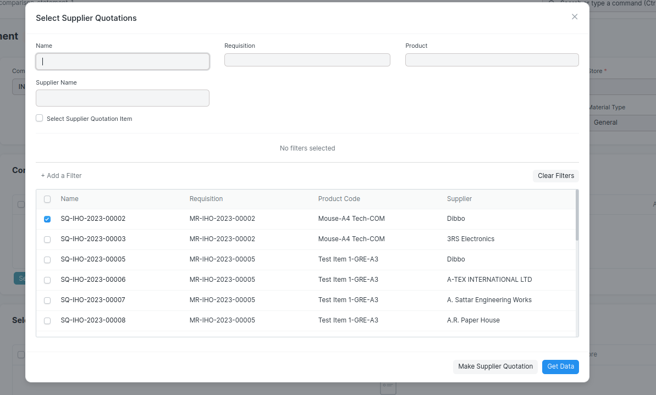This screenshot has height=395, width=656.
Task: Click supplier A. Sattar Engineering Works
Action: (x=489, y=300)
